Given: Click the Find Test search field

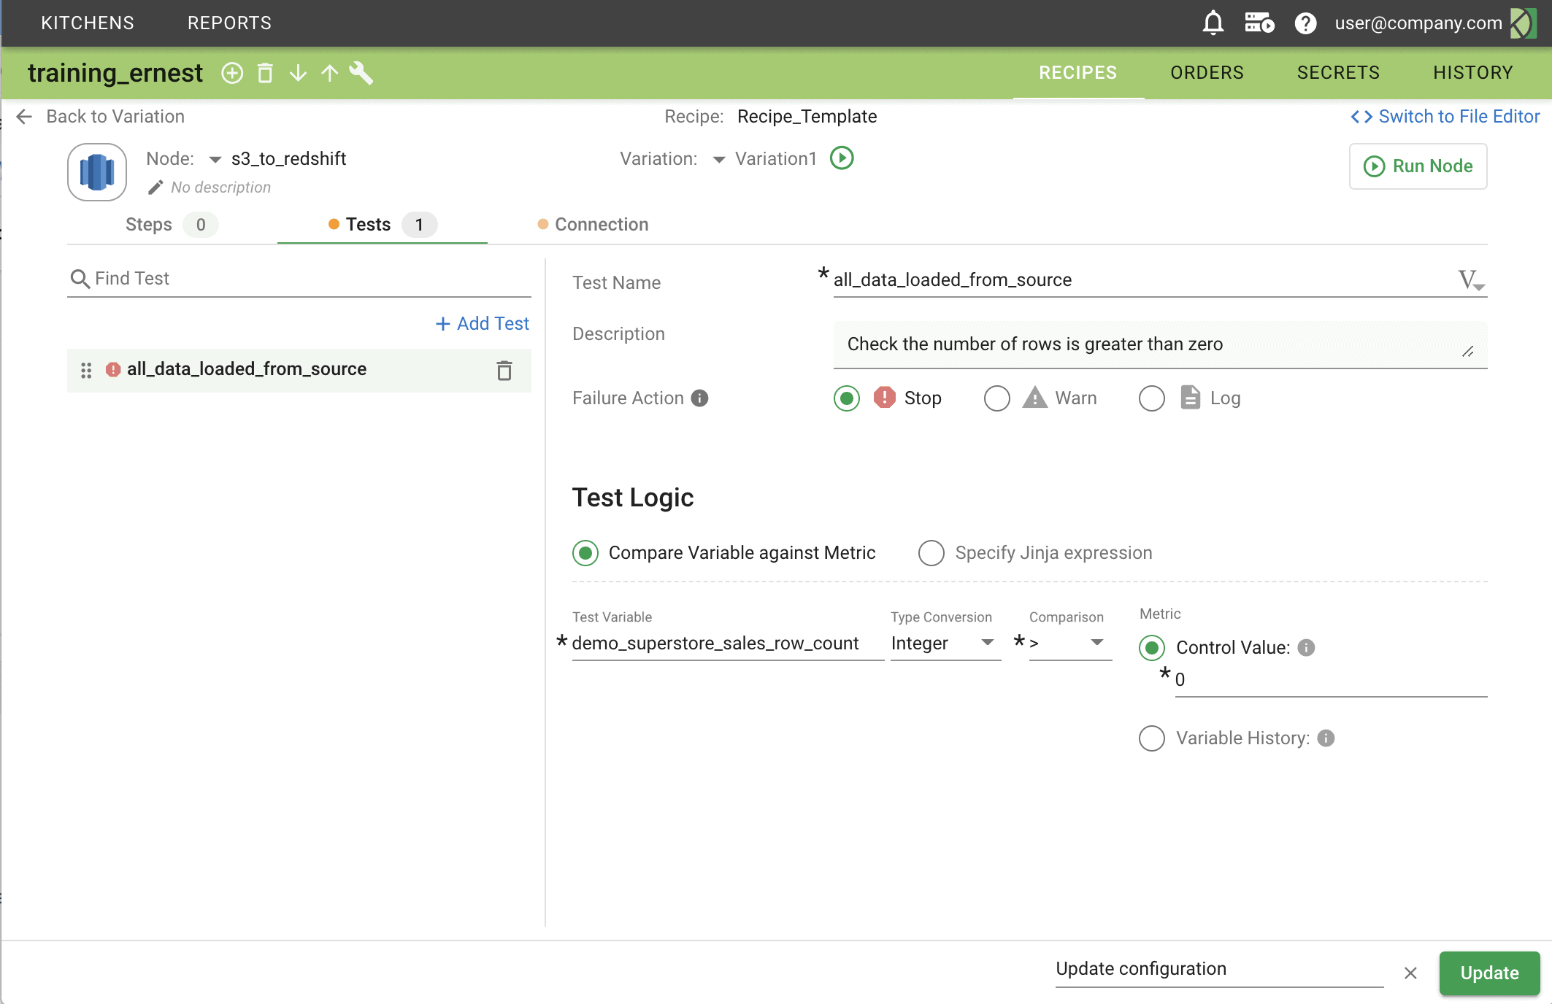Looking at the screenshot, I should pyautogui.click(x=307, y=279).
